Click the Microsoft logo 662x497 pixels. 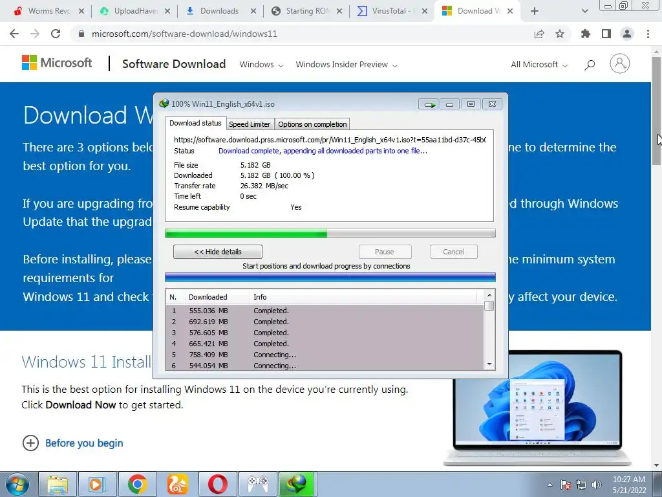tap(57, 63)
